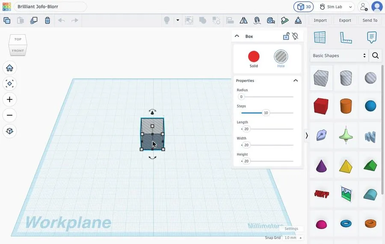Go to Home view
Image resolution: width=385 pixels, height=244 pixels.
click(9, 68)
